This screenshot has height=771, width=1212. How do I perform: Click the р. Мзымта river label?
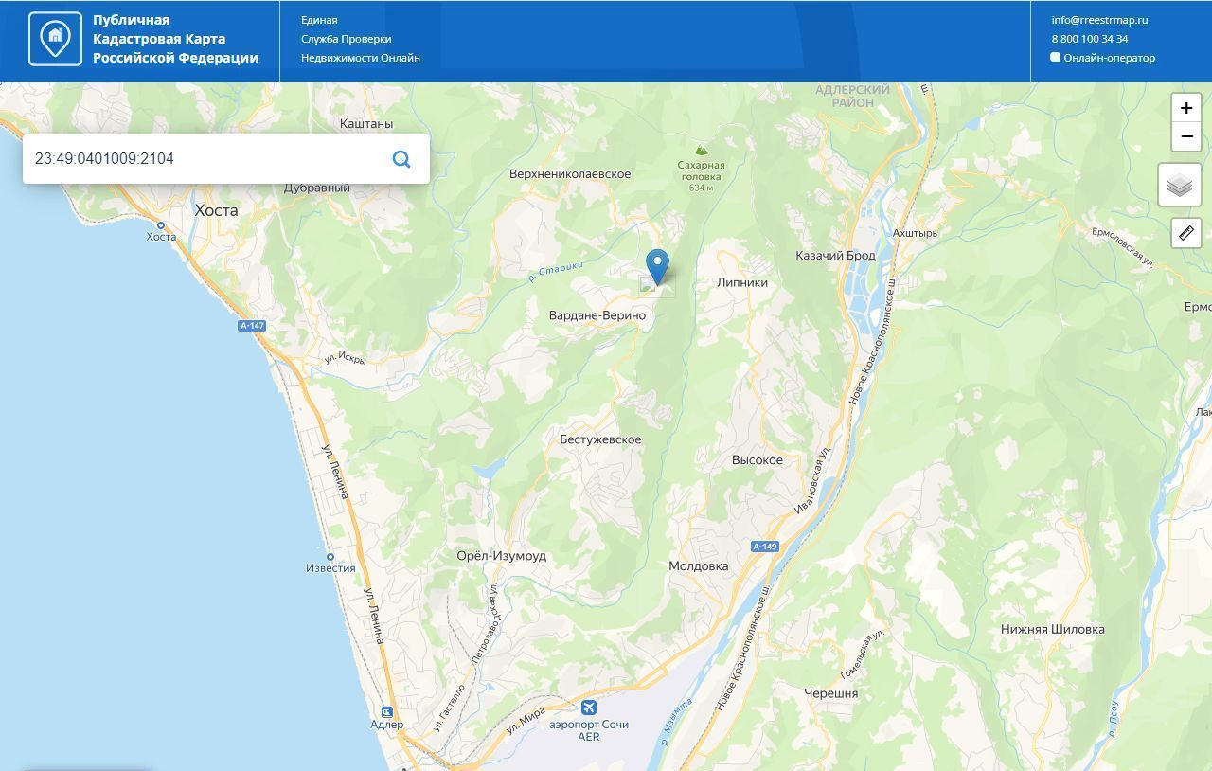(677, 722)
